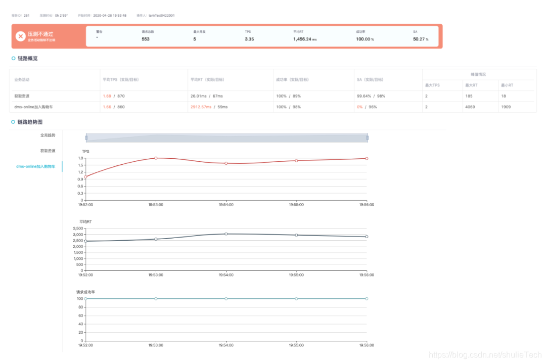Click 请求成功率 chart point at 19:56:00

367,298
